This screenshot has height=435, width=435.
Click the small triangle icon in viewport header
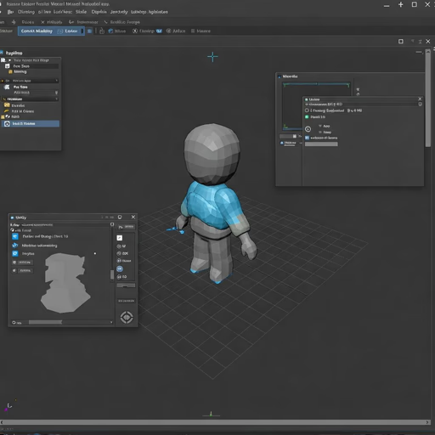(x=413, y=42)
